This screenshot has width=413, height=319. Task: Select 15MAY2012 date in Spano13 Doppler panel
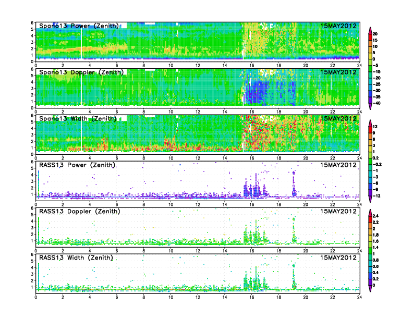pyautogui.click(x=338, y=72)
